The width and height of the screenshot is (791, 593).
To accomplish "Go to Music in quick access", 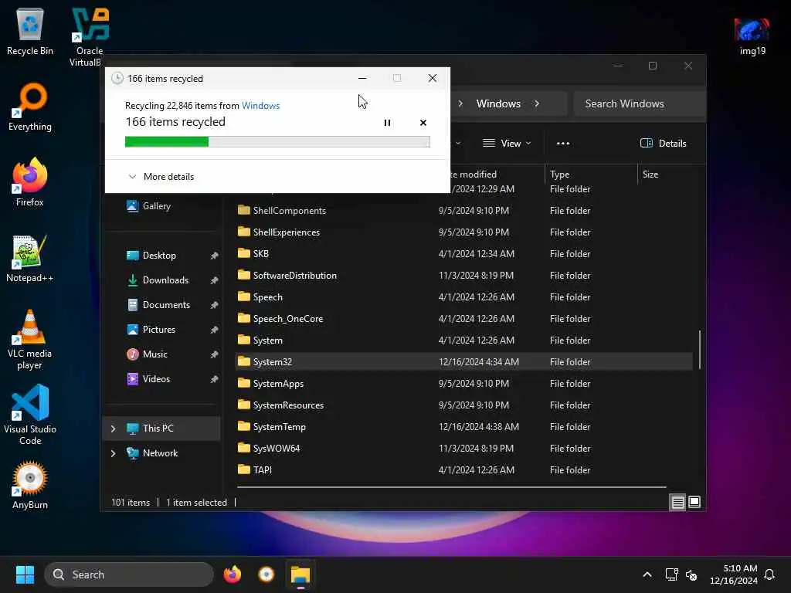I will (154, 354).
